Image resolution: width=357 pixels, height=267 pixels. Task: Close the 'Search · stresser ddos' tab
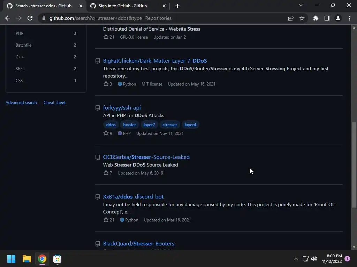[81, 6]
